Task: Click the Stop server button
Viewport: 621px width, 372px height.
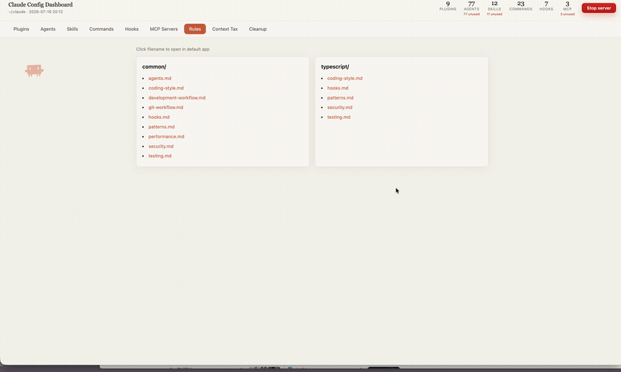Action: pyautogui.click(x=599, y=8)
